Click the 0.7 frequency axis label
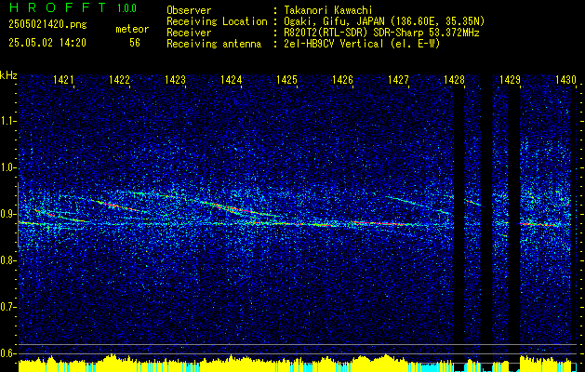The height and width of the screenshot is (372, 585). click(x=8, y=307)
